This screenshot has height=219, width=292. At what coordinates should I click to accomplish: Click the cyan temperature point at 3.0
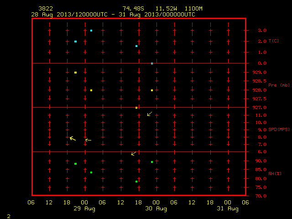coord(91,31)
